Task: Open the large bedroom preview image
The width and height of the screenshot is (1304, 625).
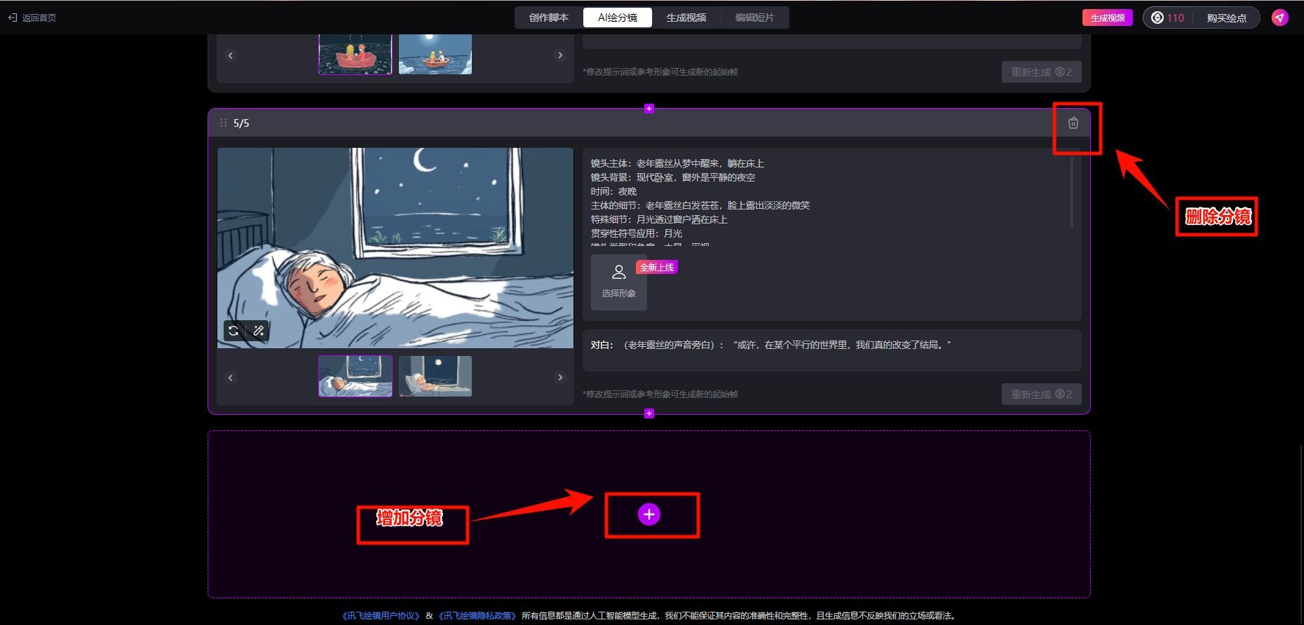Action: 395,248
